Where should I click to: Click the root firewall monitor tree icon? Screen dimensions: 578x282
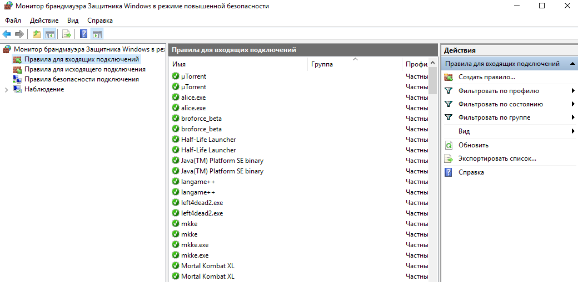coord(7,49)
